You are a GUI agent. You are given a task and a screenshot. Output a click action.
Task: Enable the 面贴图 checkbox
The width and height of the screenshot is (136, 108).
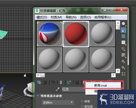pos(82,106)
